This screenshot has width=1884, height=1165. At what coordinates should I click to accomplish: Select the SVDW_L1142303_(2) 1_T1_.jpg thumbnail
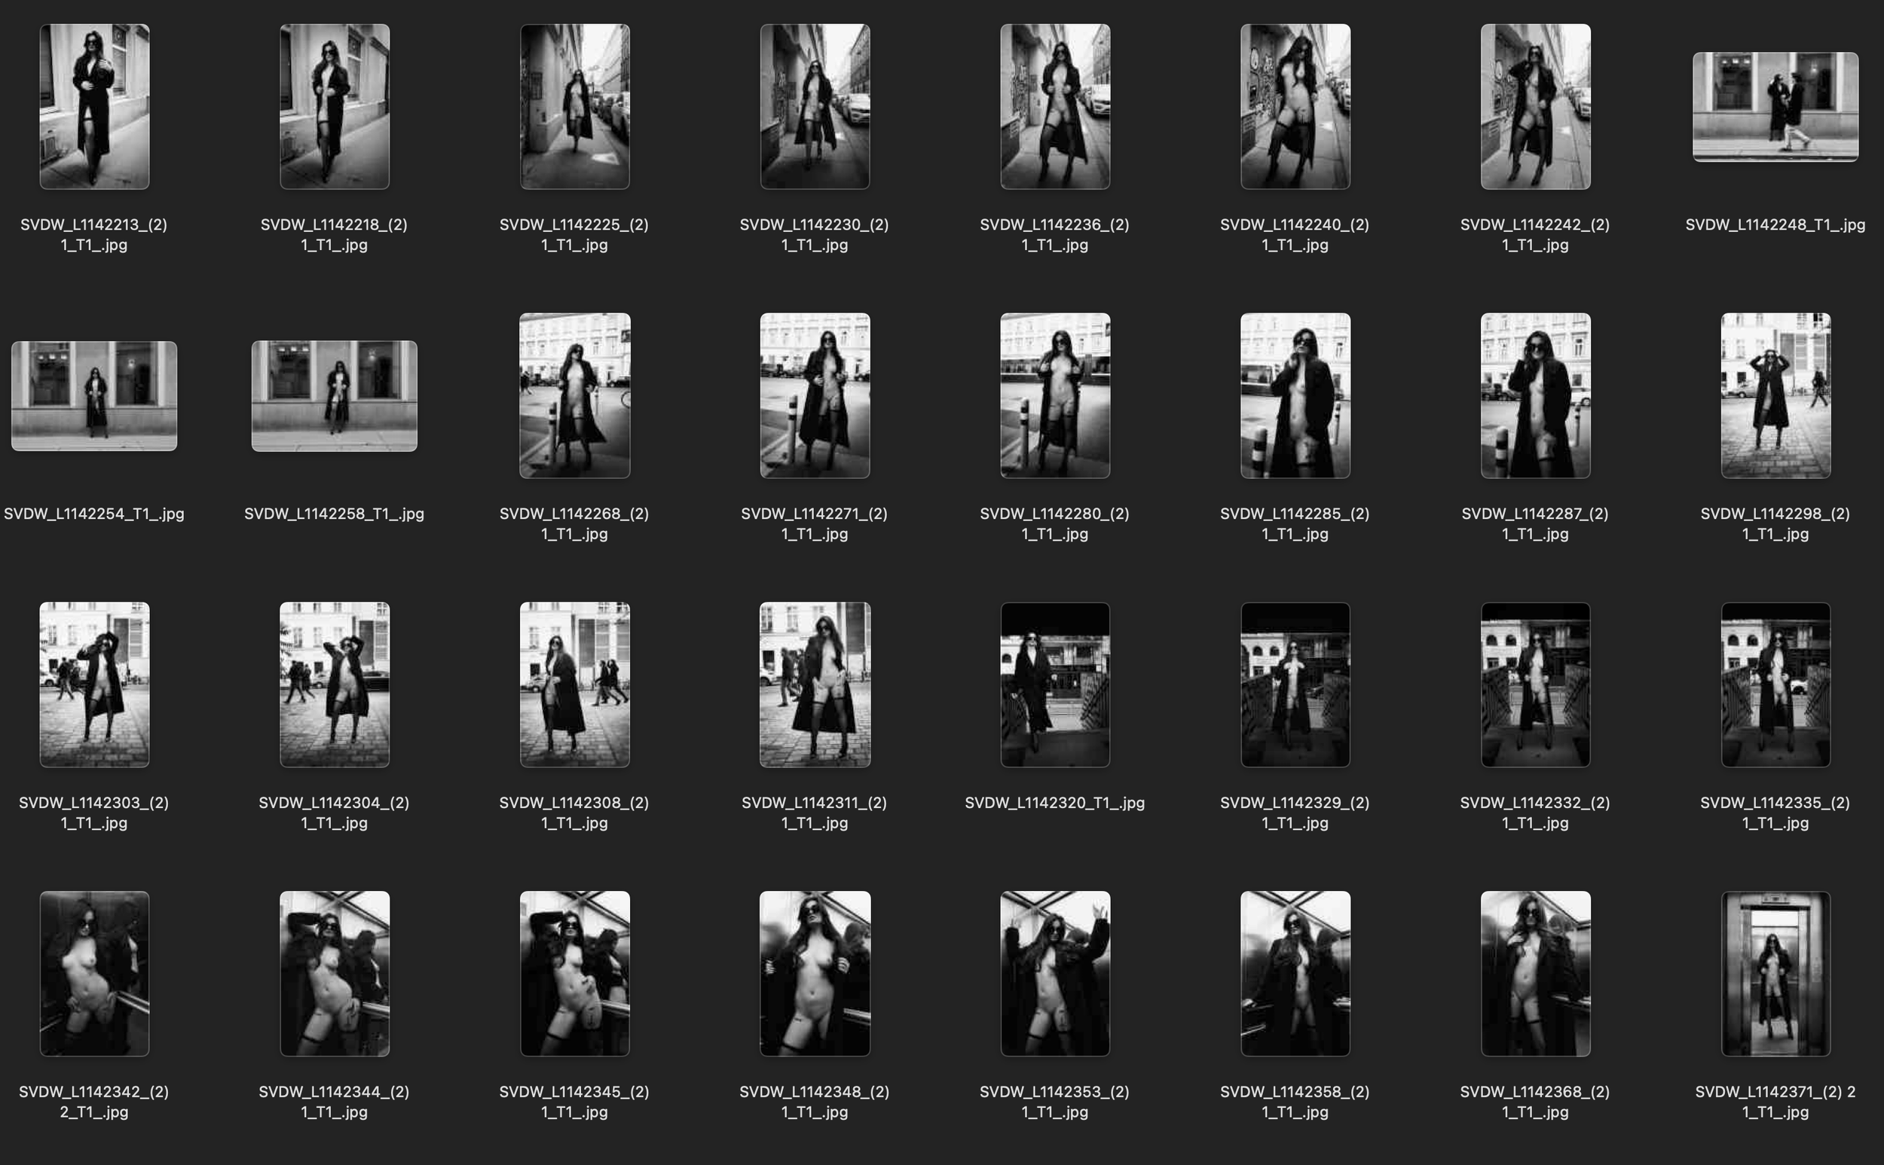pyautogui.click(x=94, y=685)
